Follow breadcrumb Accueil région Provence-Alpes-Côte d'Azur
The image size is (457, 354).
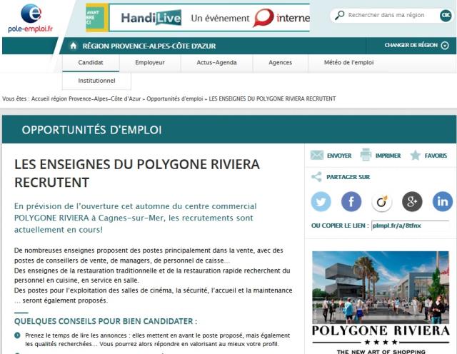[86, 98]
